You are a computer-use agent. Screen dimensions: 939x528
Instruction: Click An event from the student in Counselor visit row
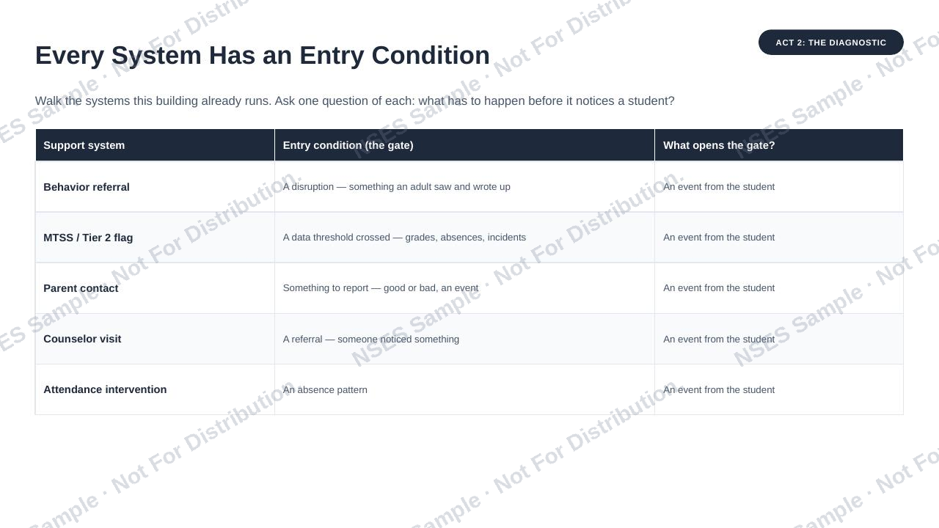[719, 339]
